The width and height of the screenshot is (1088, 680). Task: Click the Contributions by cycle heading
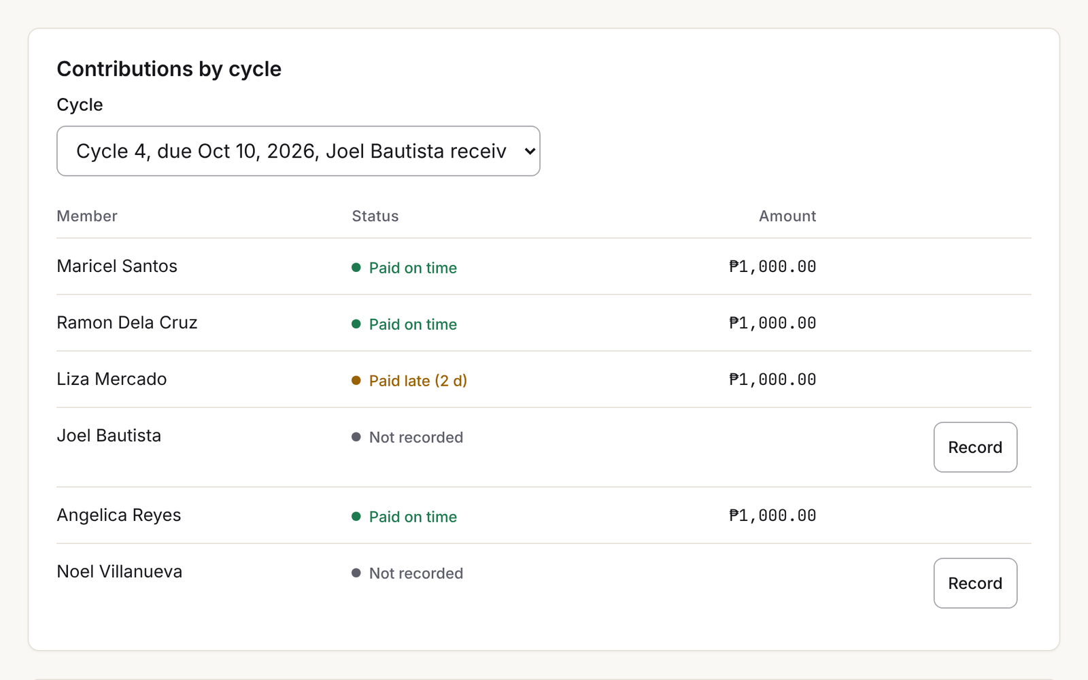tap(169, 69)
